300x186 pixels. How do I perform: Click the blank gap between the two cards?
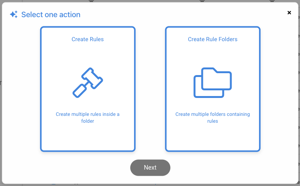click(x=150, y=88)
